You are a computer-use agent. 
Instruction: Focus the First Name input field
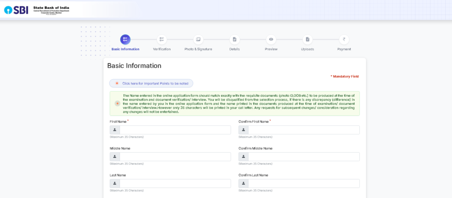[175, 130]
